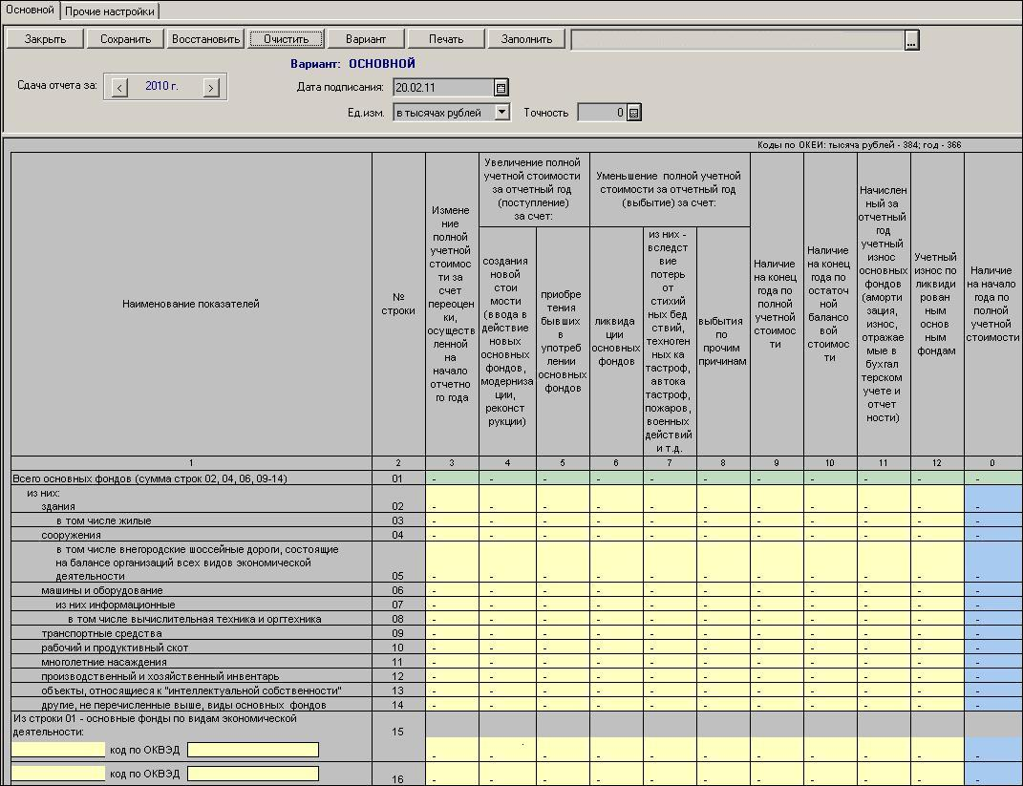Click the Очистить button
The height and width of the screenshot is (786, 1023).
point(286,39)
